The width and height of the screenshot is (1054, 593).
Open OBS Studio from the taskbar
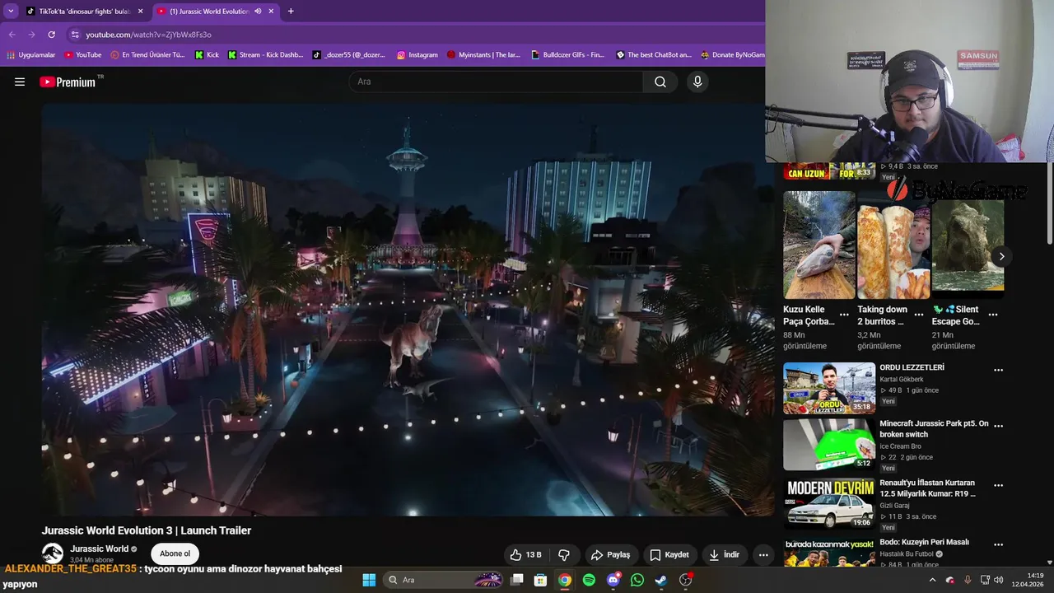[x=685, y=580]
